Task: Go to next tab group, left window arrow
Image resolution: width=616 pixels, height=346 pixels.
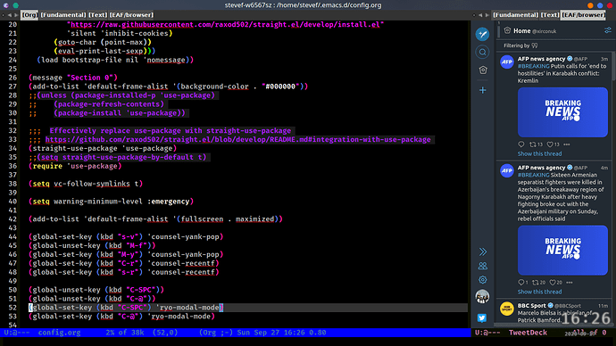Action: [x=16, y=15]
